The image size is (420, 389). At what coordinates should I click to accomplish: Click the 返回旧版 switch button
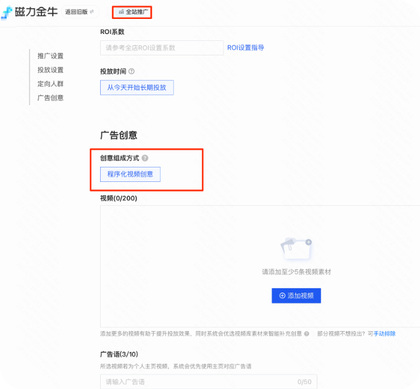80,12
